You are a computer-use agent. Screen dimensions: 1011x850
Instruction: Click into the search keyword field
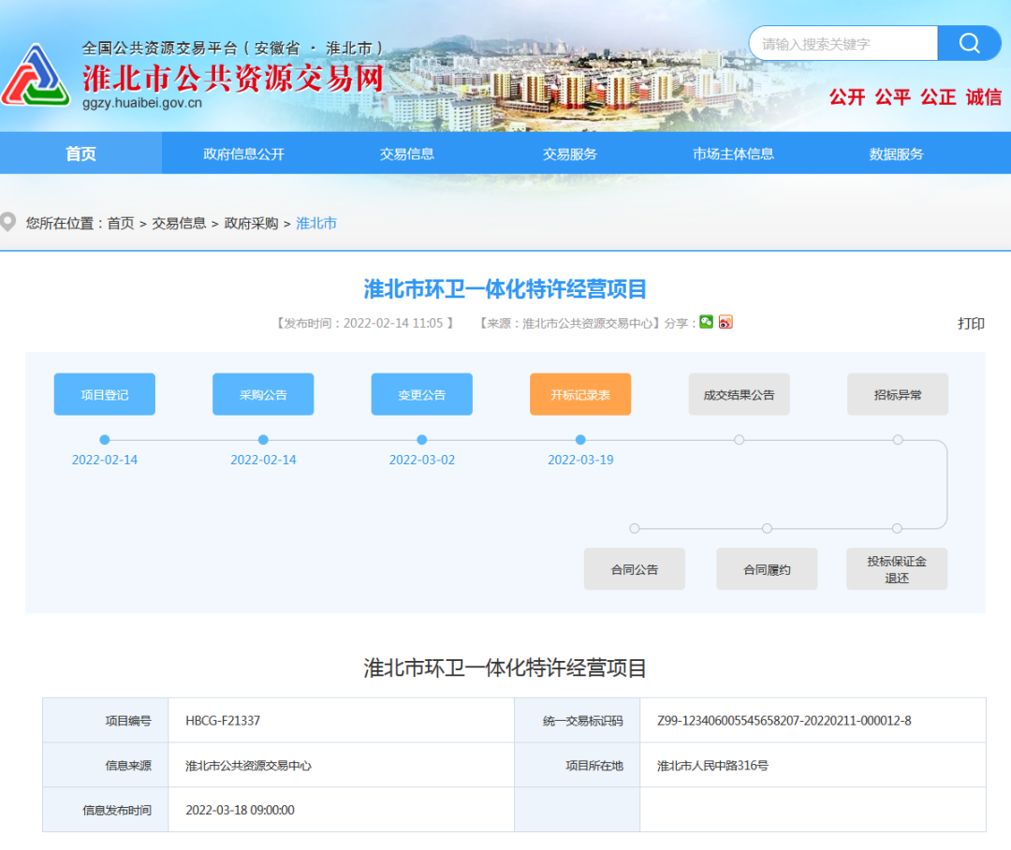[x=842, y=44]
